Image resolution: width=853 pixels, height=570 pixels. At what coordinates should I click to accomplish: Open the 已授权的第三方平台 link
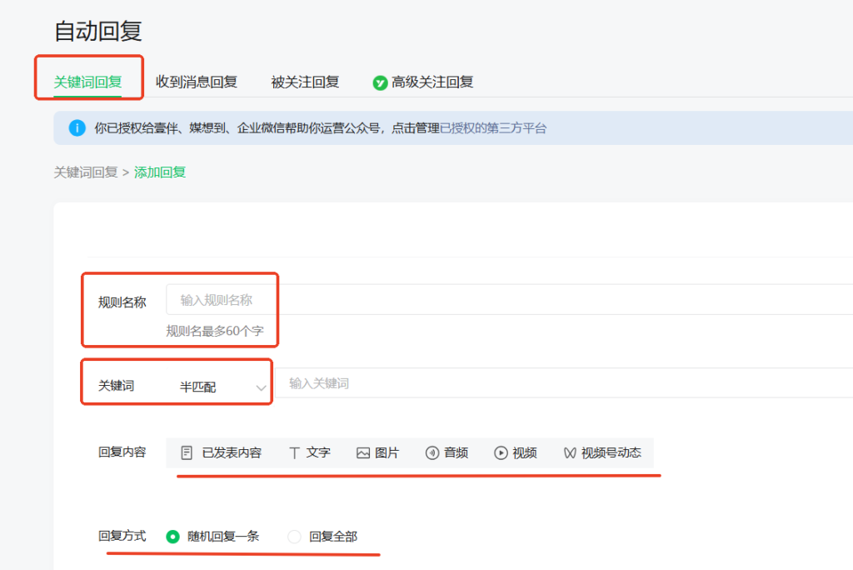pyautogui.click(x=493, y=128)
